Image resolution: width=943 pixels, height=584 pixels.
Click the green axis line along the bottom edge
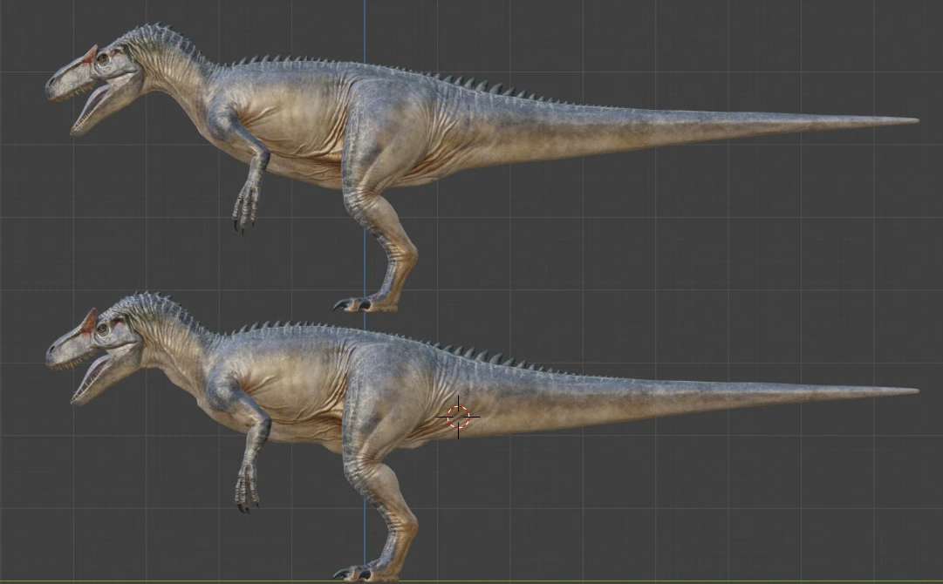click(471, 581)
